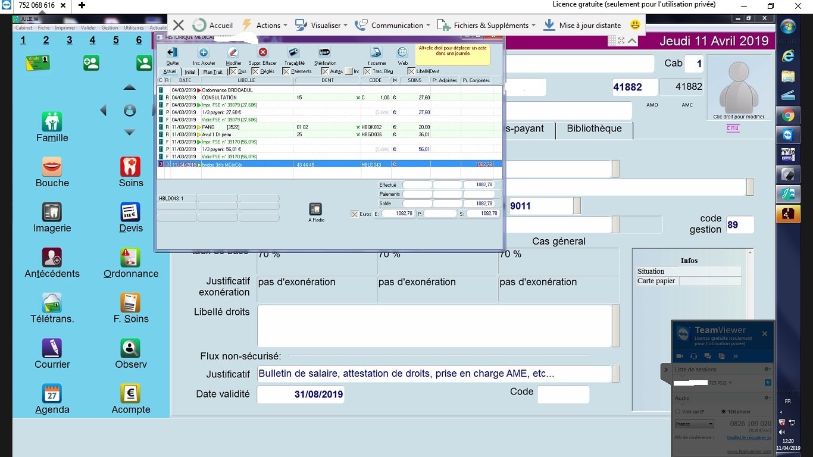
Task: Open the Stérilisation tool
Action: [x=325, y=53]
